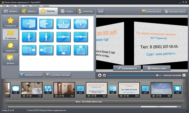
Task: Click Применить ко всем button
Action: coord(31,75)
